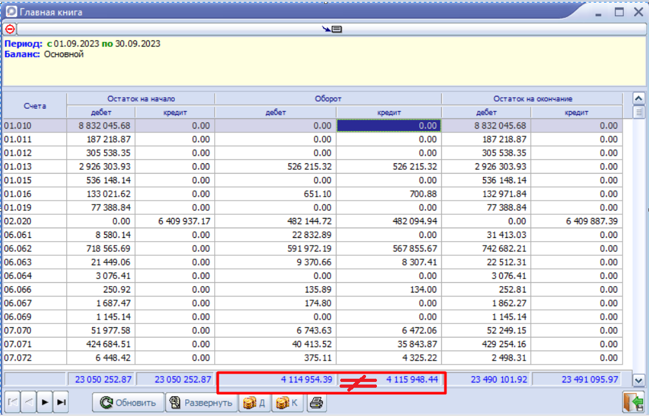
Task: Go to first record navigation button
Action: point(12,402)
